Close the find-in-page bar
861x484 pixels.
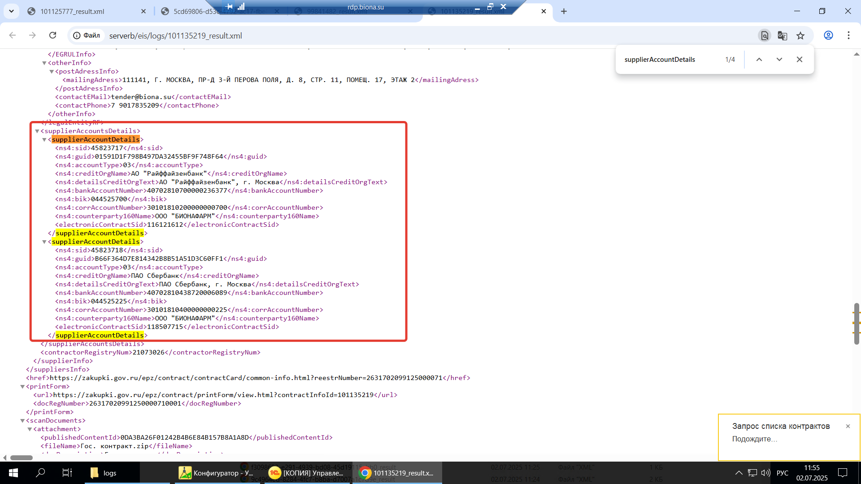800,60
